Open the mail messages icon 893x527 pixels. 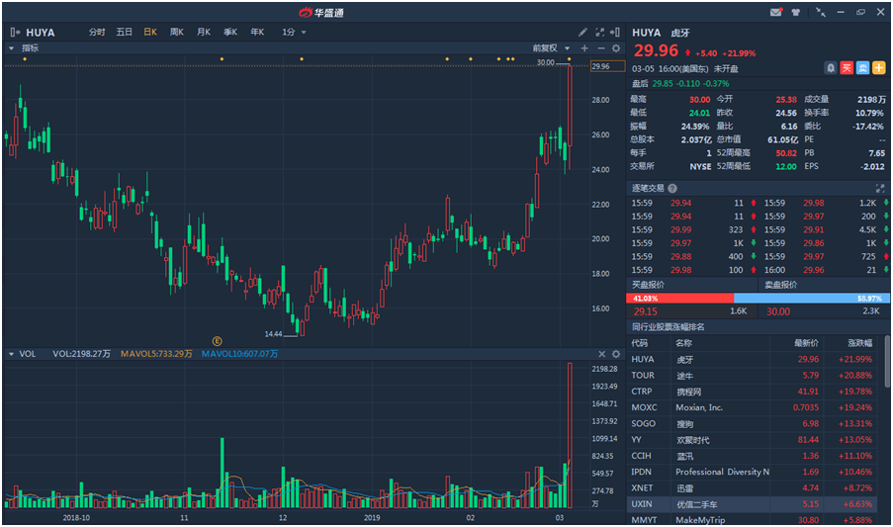coord(776,13)
